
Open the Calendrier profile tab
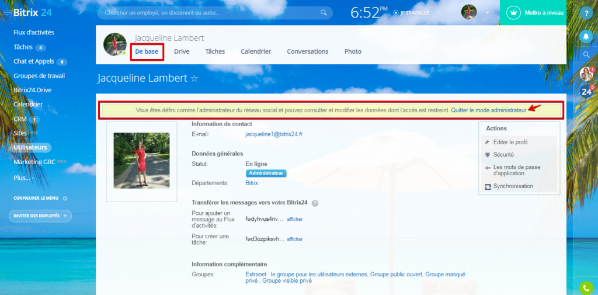tap(256, 51)
